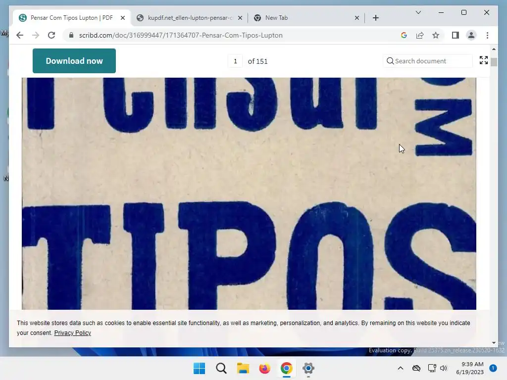This screenshot has width=507, height=380.
Task: Close the Pensar Com Tipos Lupton tab
Action: coord(123,18)
